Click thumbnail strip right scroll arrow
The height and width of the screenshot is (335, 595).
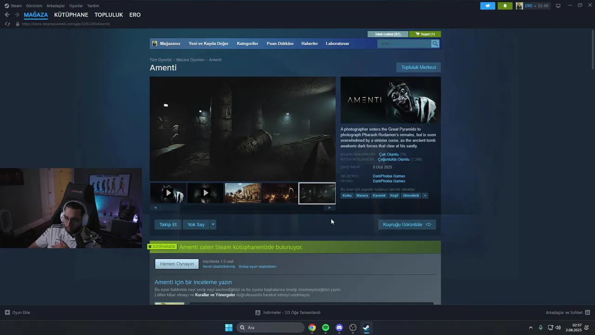[330, 208]
